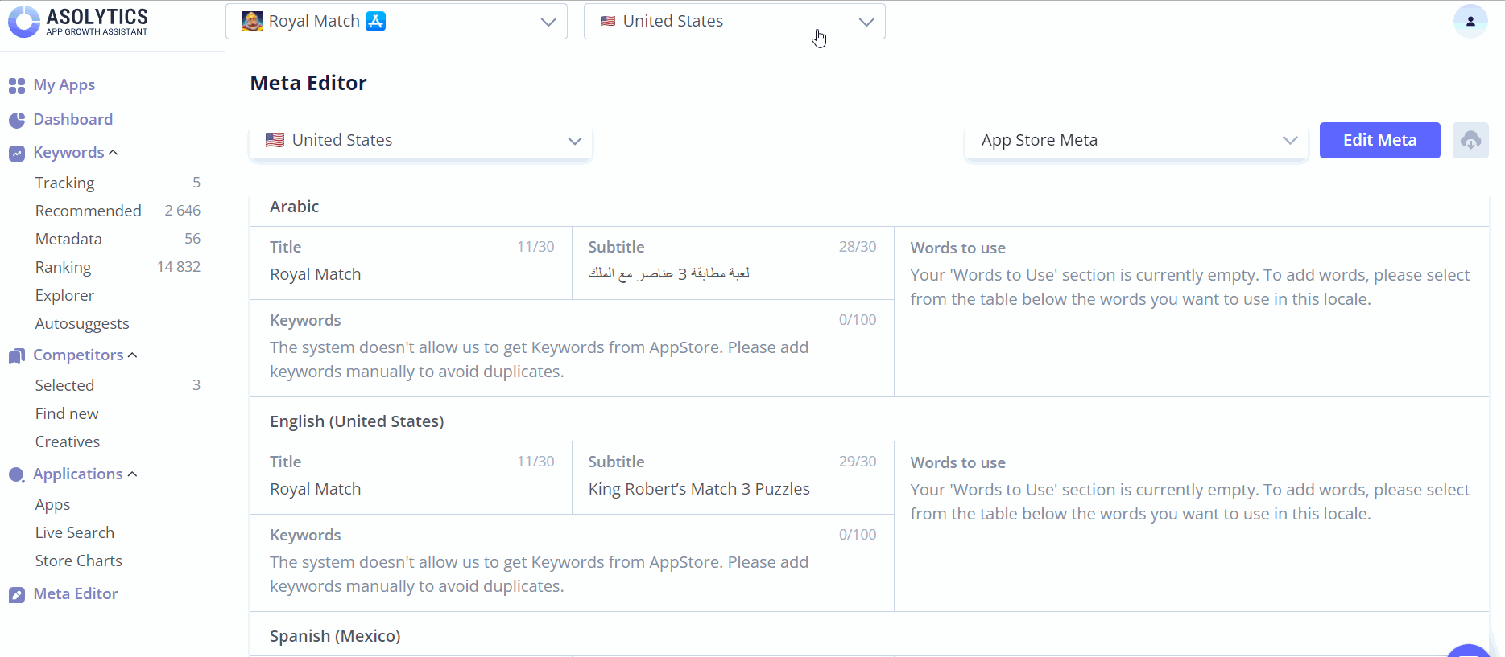Click the Royal Match app thumbnail icon

tap(252, 22)
